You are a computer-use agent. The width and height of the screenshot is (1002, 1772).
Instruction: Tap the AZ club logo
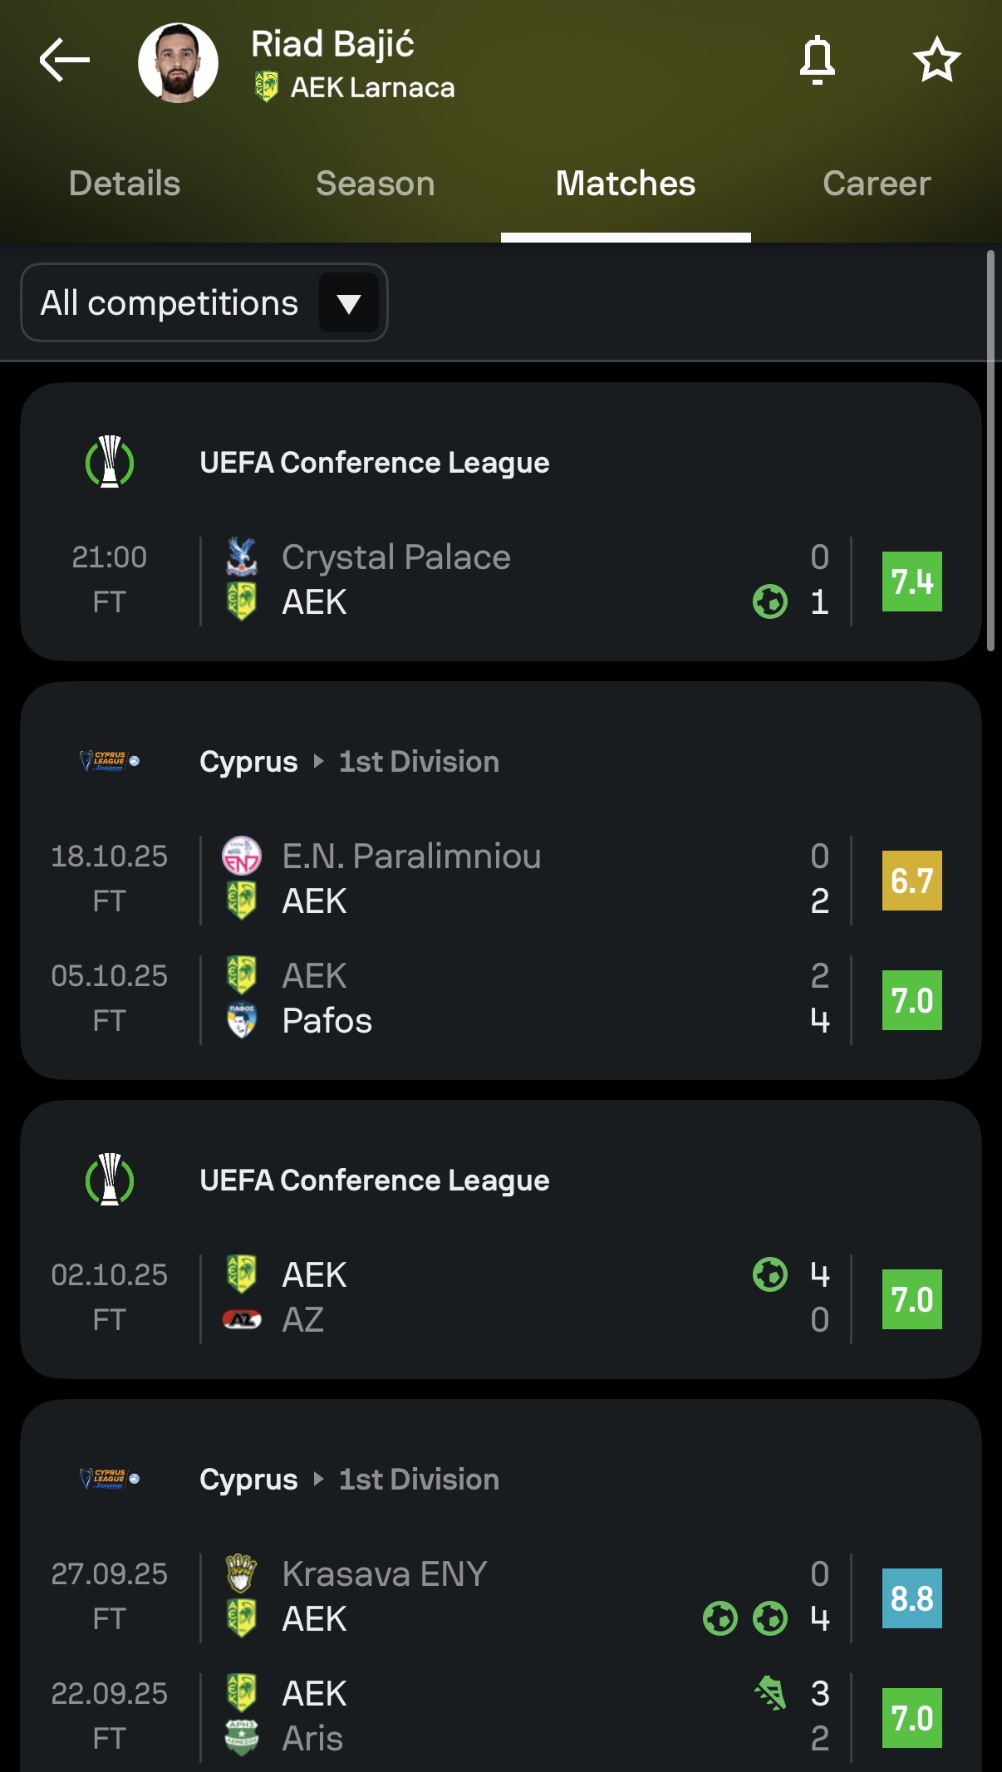pyautogui.click(x=242, y=1319)
